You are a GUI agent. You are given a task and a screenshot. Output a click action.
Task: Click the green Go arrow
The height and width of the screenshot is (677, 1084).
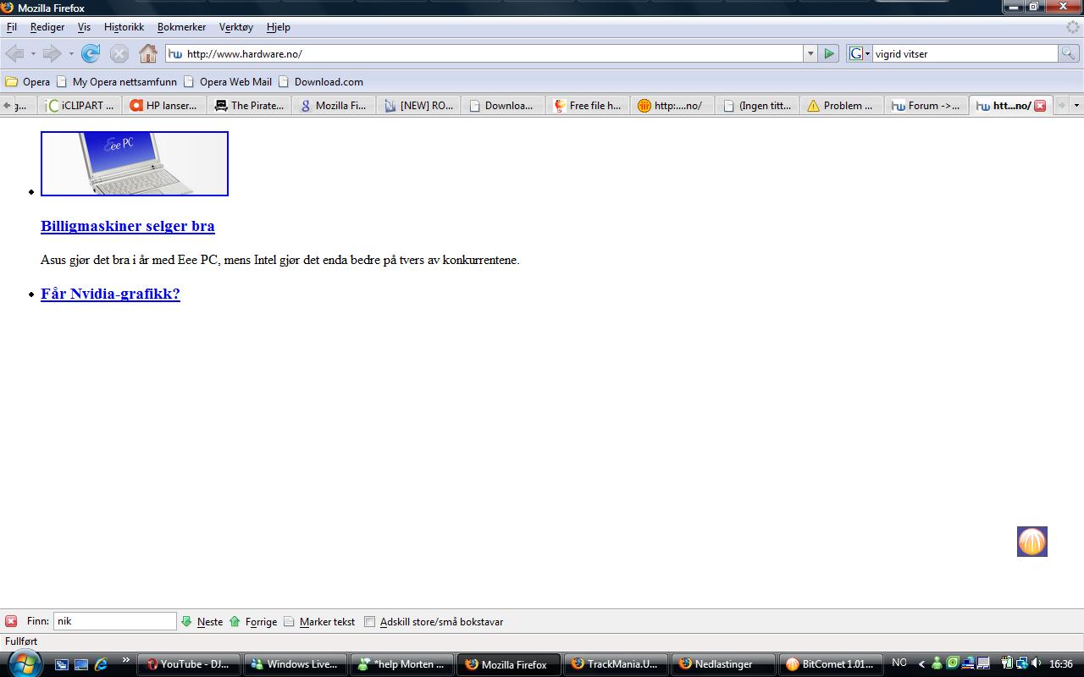click(x=829, y=53)
